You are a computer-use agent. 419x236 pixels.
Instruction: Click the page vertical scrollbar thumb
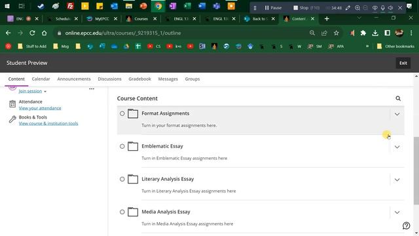tap(416, 170)
